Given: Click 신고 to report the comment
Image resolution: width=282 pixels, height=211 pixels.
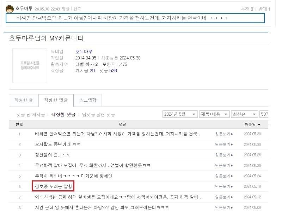Looking at the screenshot, I should (76, 9).
